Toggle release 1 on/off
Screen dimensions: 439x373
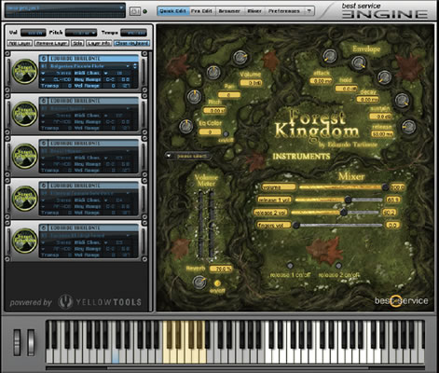point(290,266)
